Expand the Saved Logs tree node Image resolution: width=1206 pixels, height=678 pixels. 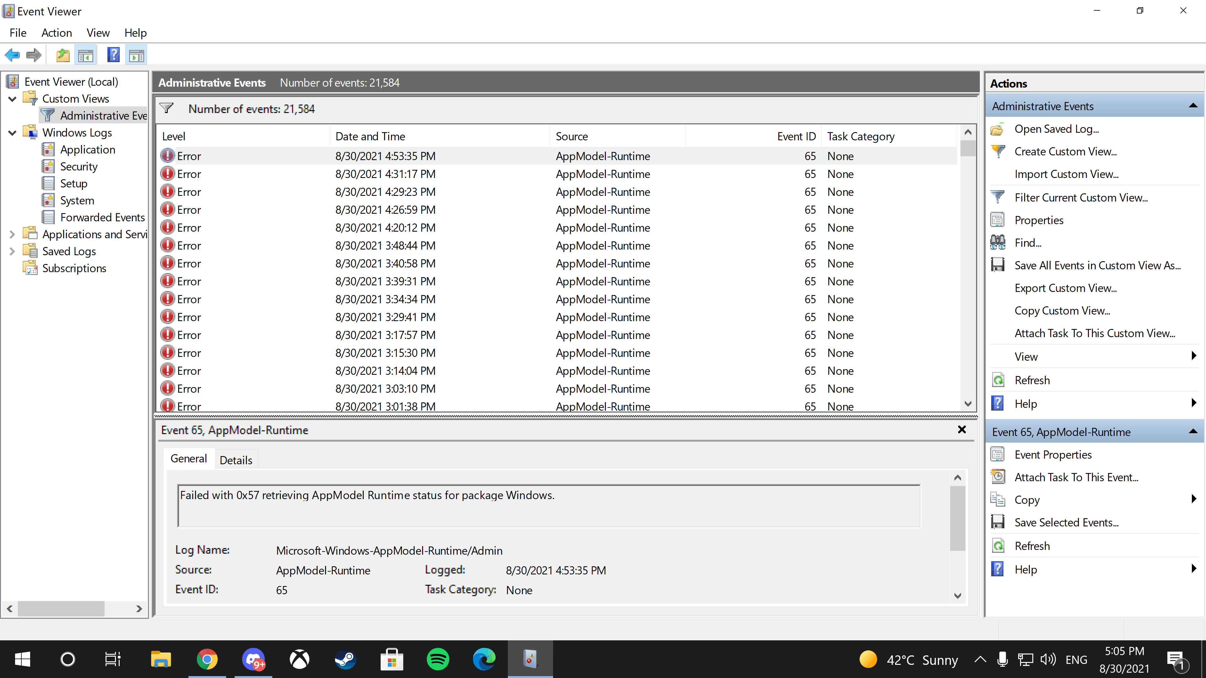pos(13,251)
